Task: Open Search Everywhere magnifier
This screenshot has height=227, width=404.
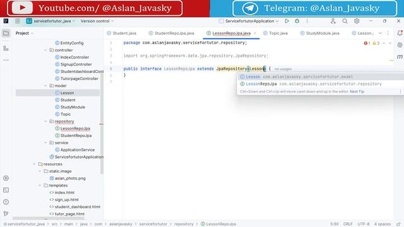Action: [345, 21]
